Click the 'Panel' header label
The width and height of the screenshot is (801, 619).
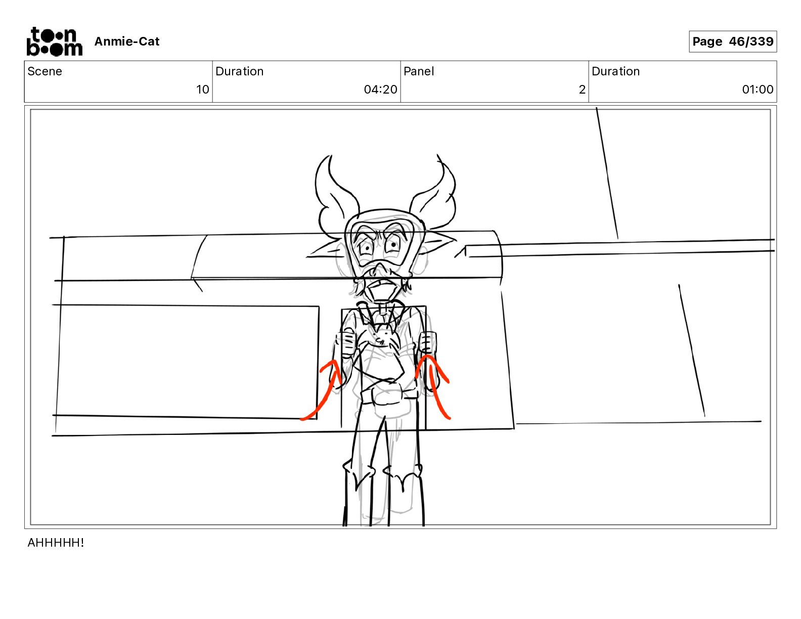(x=419, y=71)
